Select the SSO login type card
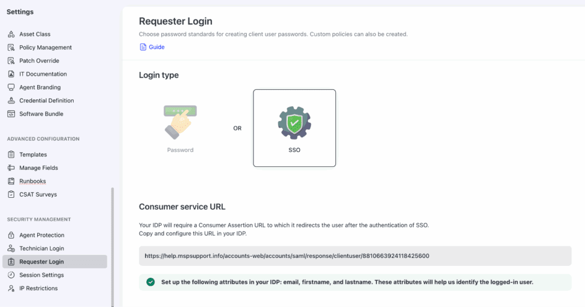Screen dimensions: 585x307 [x=294, y=128]
